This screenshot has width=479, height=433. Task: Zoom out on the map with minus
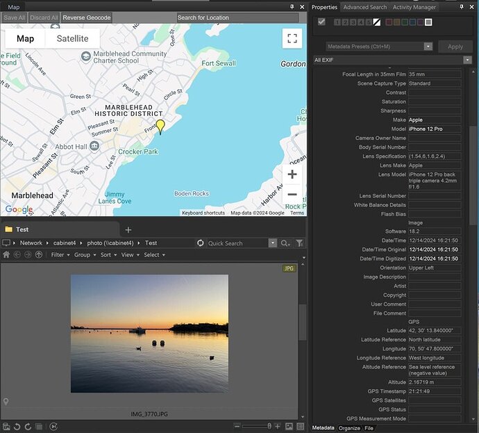pos(292,195)
